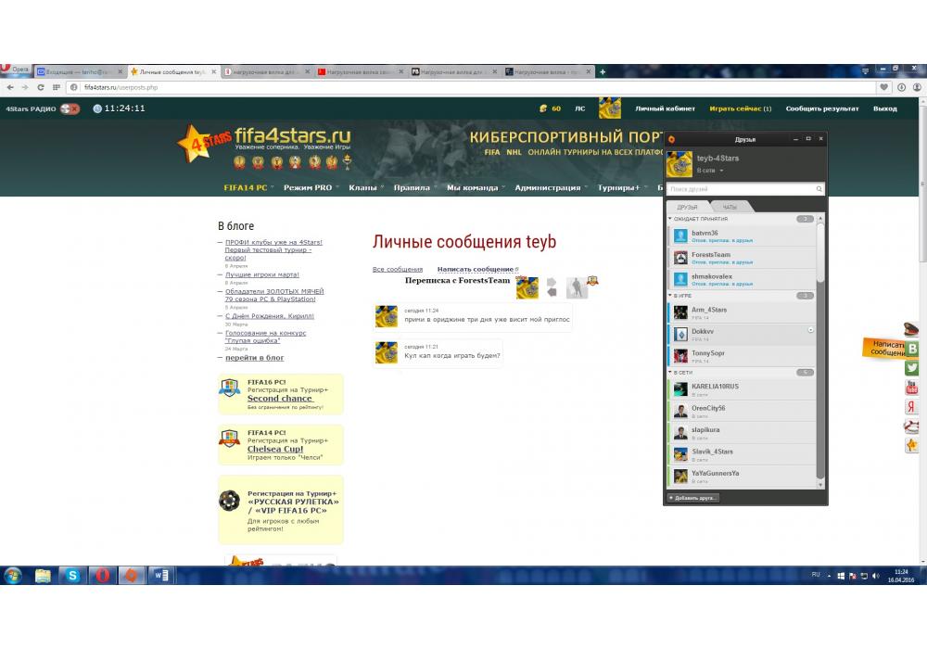Click the friends list scrollbar

coord(819,250)
